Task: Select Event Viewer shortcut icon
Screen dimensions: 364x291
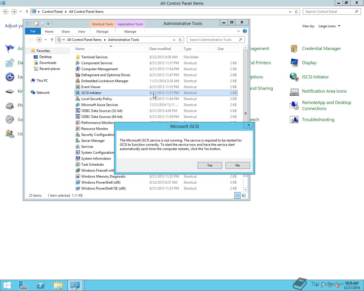Action: point(78,87)
